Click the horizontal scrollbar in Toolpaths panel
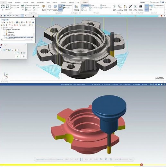Viewport: 166px width, 167px height. click(x=17, y=40)
